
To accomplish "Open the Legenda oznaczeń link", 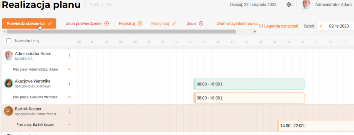I will [x=279, y=26].
